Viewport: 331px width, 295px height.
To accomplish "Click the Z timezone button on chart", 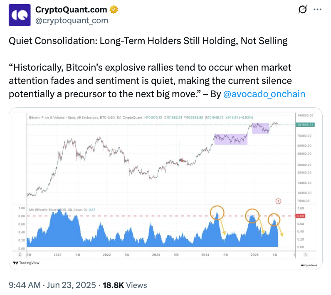I will (x=20, y=254).
